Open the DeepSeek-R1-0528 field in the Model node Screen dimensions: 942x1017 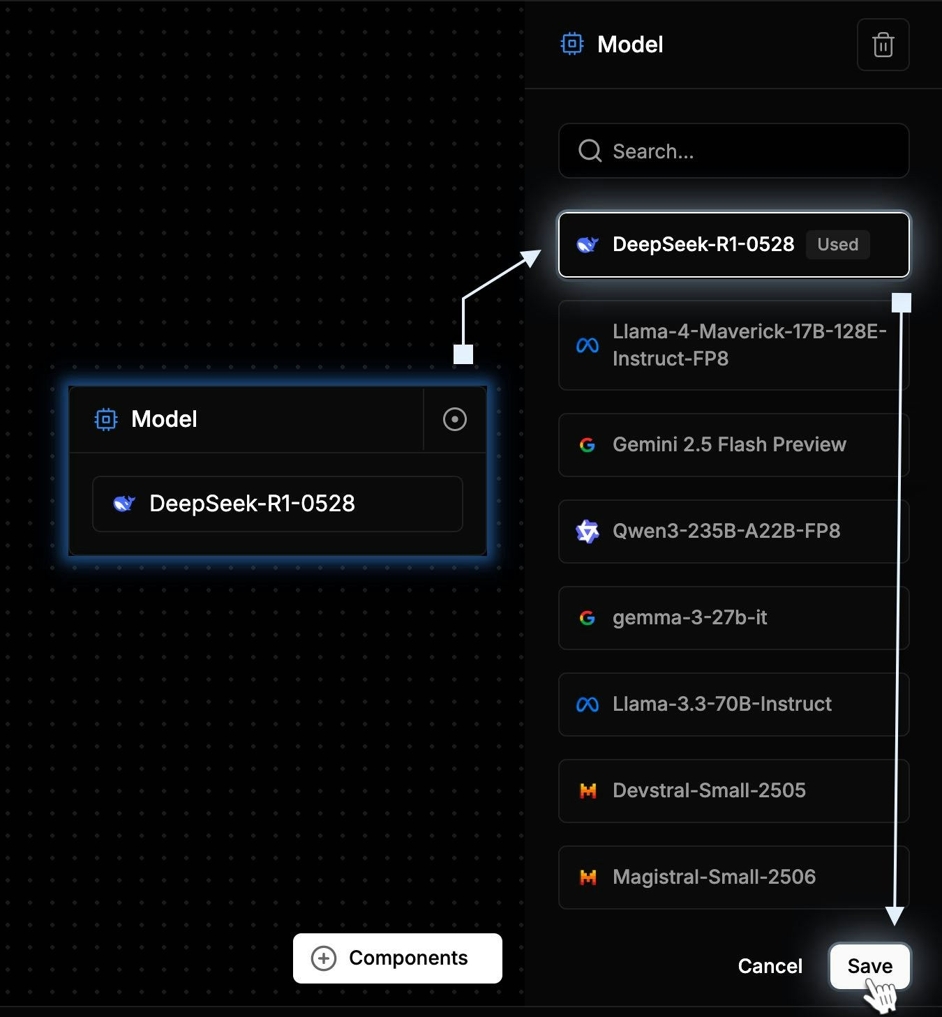click(278, 504)
